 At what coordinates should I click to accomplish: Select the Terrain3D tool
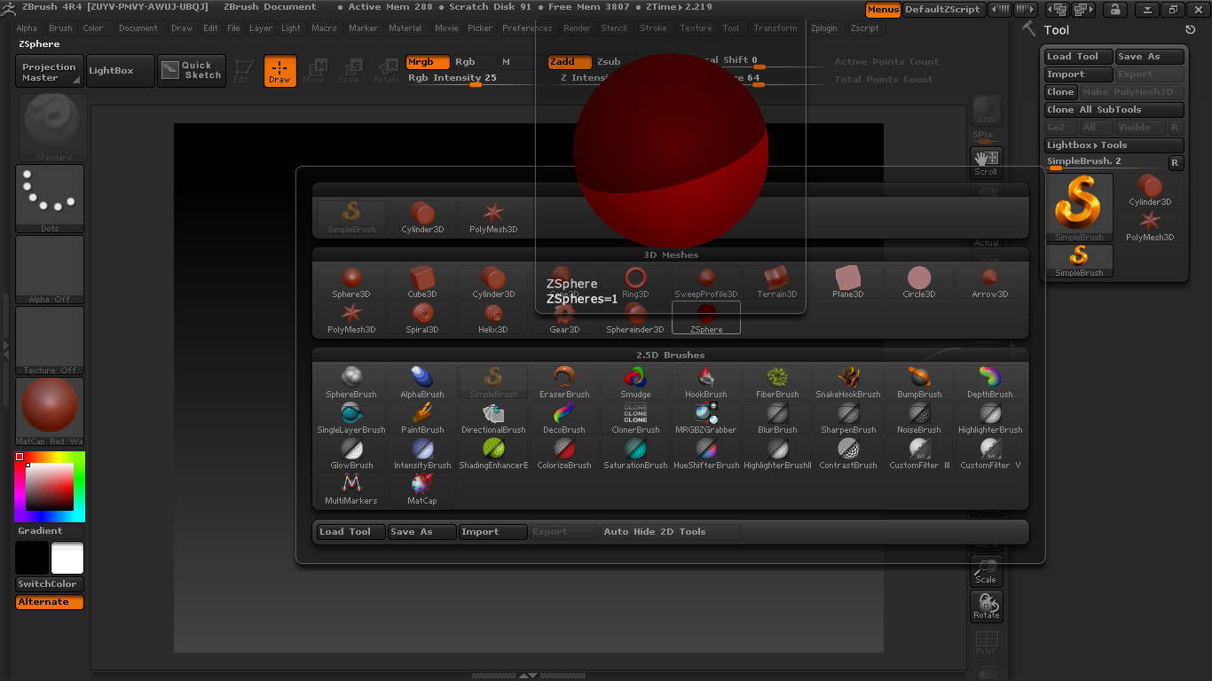(x=777, y=283)
